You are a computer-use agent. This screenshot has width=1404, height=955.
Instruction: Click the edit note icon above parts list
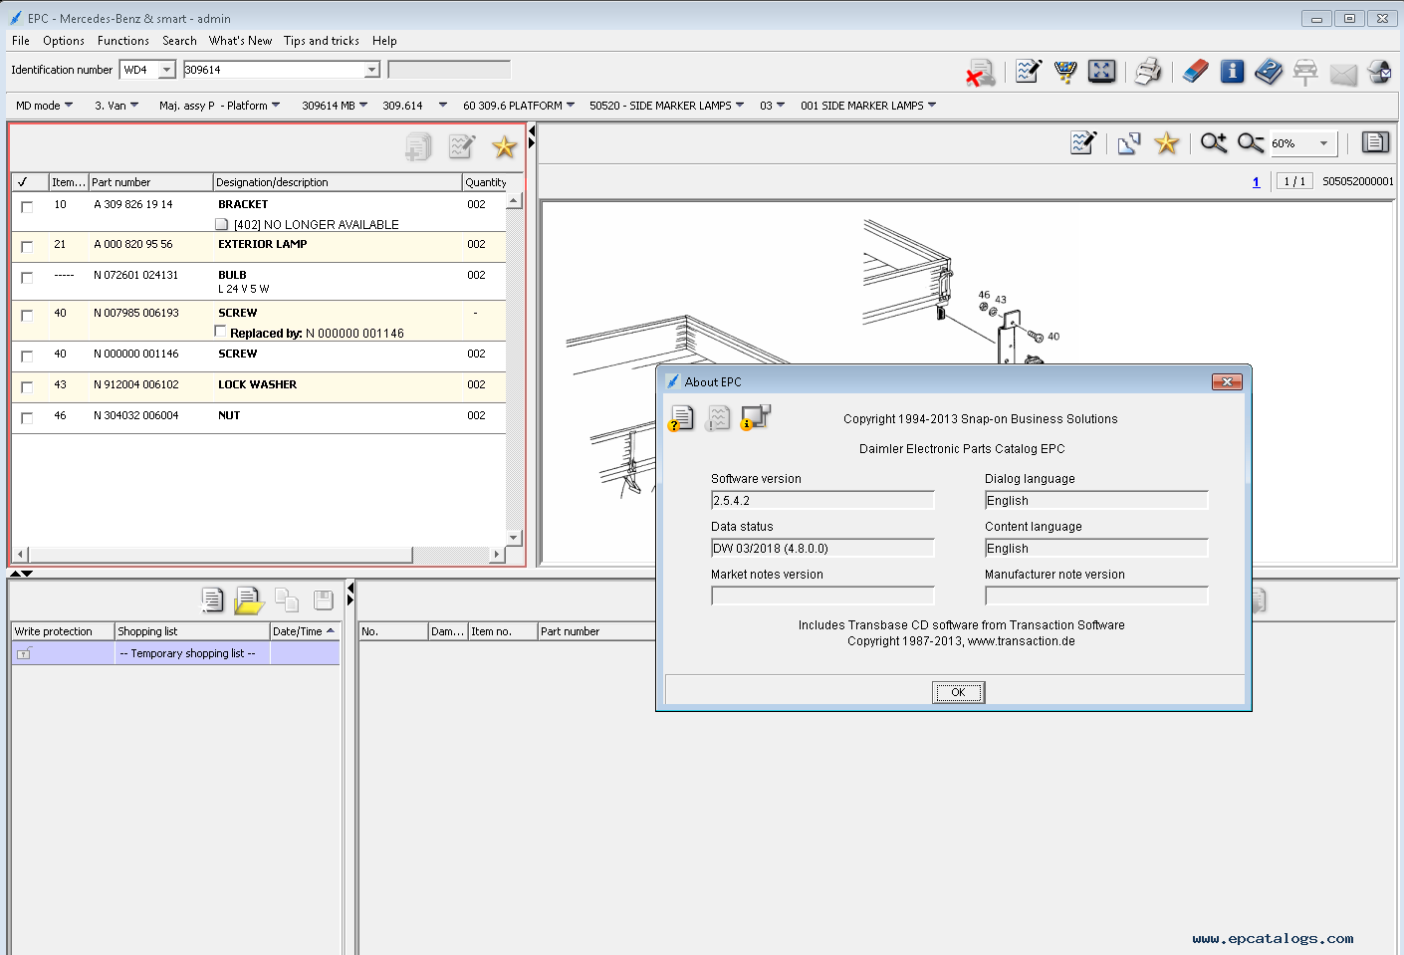click(461, 147)
